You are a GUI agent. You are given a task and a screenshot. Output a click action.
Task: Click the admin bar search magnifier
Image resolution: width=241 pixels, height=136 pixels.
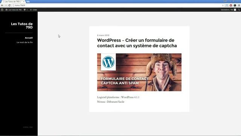239,10
